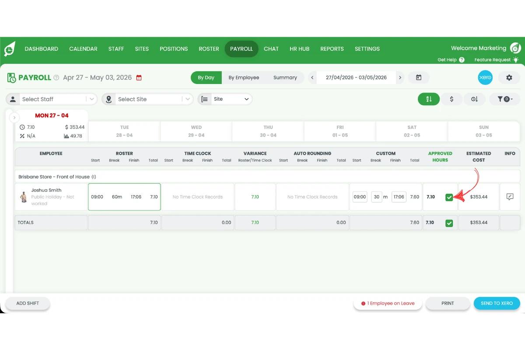Open the Dashboard menu

pos(42,49)
